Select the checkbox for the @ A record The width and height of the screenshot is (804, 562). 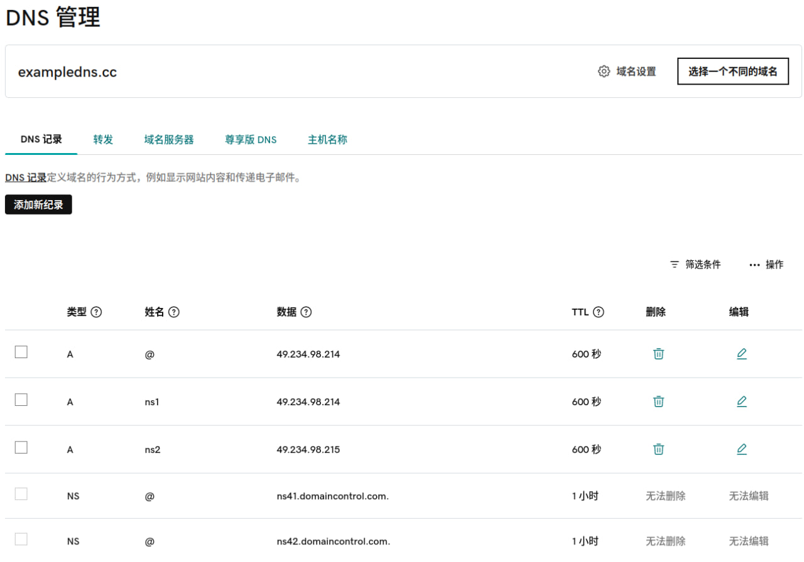[21, 352]
